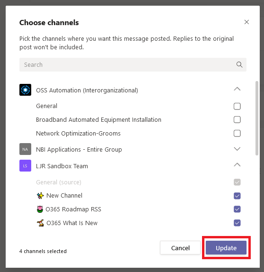Image resolution: width=264 pixels, height=272 pixels.
Task: Click into the Search channels field
Action: coord(133,64)
